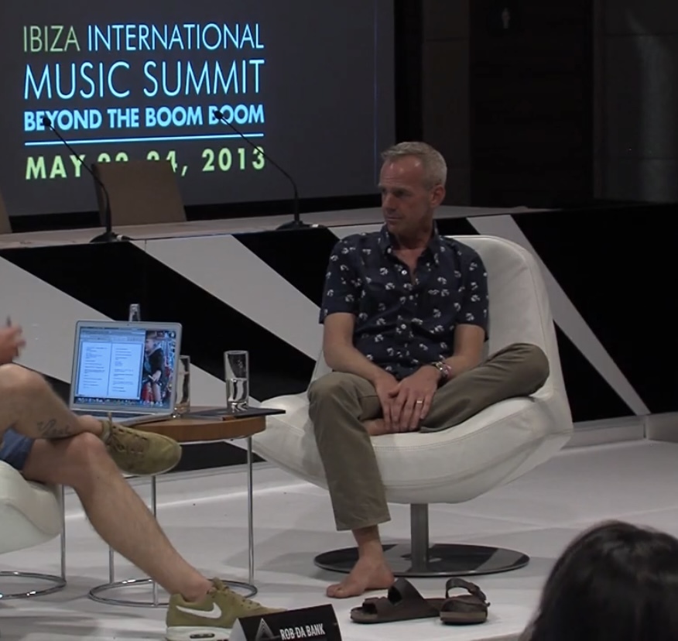Open the document on the laptop screen

point(110,364)
